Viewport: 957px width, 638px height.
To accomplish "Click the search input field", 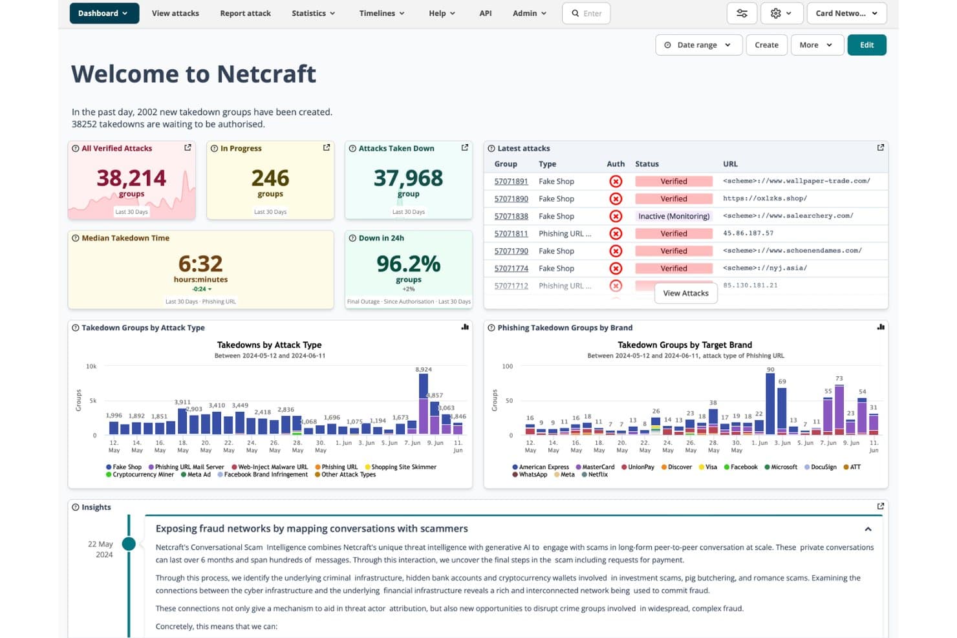I will tap(586, 14).
